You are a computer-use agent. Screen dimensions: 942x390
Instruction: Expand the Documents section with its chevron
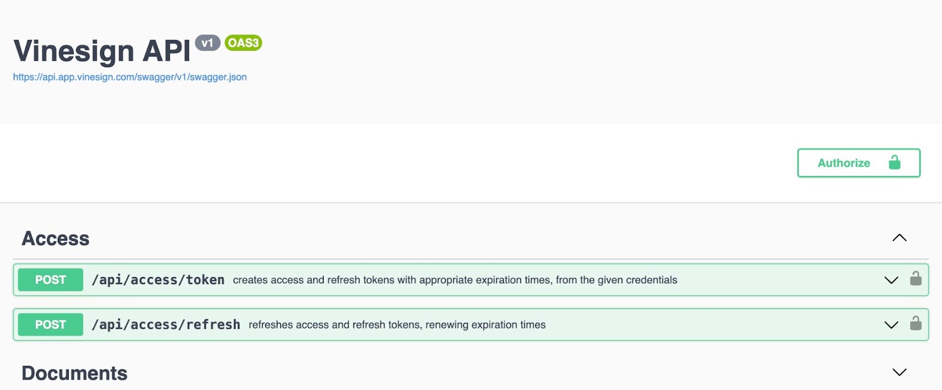pyautogui.click(x=899, y=372)
